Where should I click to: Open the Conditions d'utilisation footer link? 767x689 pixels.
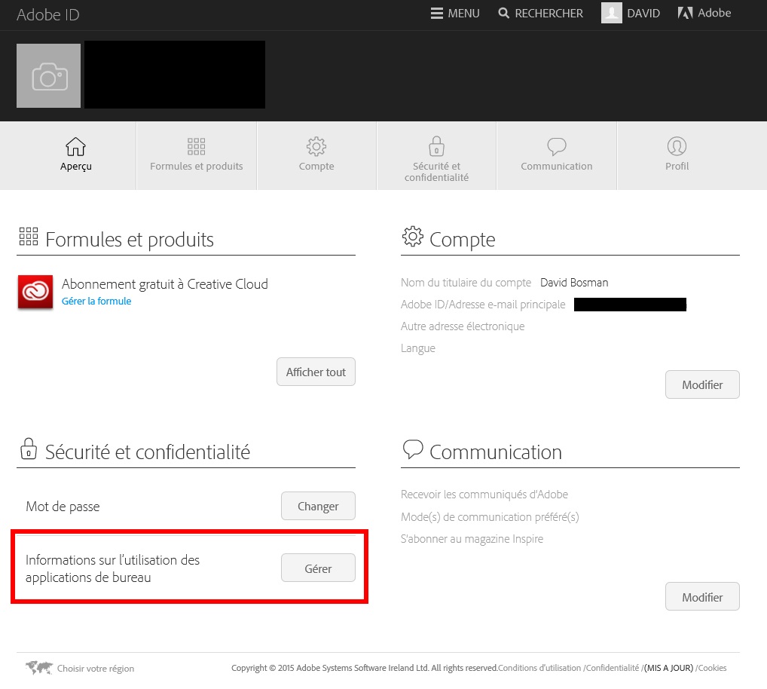[539, 668]
